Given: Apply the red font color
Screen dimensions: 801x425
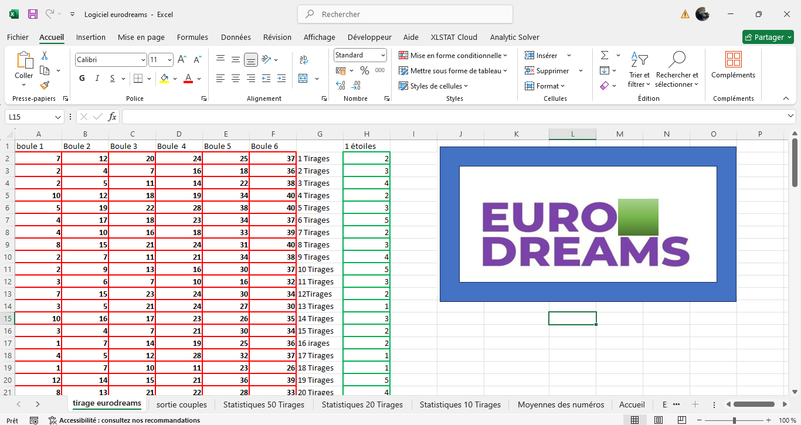Looking at the screenshot, I should (x=188, y=79).
